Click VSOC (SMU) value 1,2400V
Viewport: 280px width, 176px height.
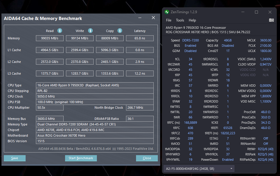click(266, 59)
